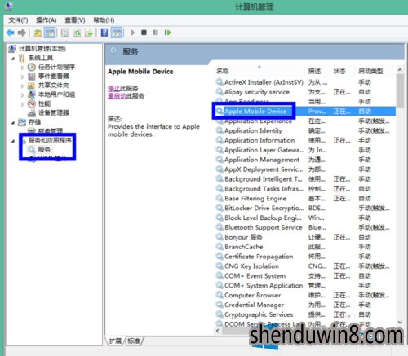Select the Bonjour 服务 row
Screen dimensions: 408x356
tap(305, 237)
